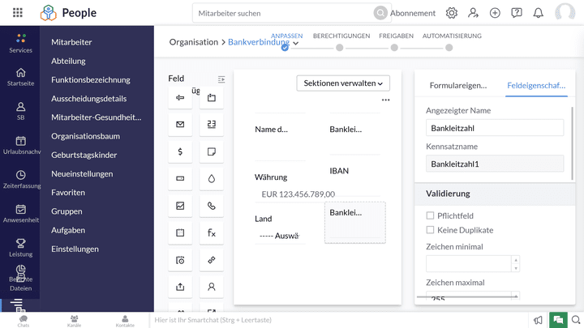584x328 pixels.
Task: Add the user lookup field from palette
Action: click(x=212, y=287)
